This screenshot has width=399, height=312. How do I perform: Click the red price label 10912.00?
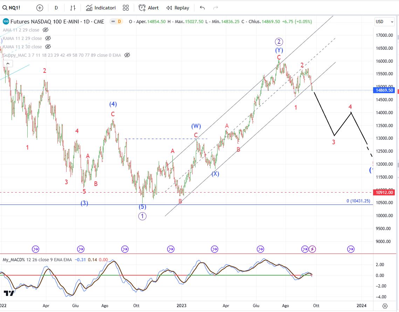pyautogui.click(x=384, y=193)
